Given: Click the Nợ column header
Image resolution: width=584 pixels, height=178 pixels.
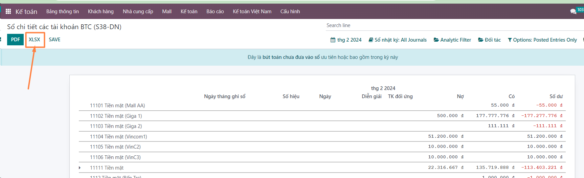Looking at the screenshot, I should [460, 96].
